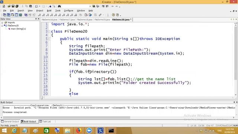Open the View menu
The height and width of the screenshot is (134, 238).
pos(30,11)
